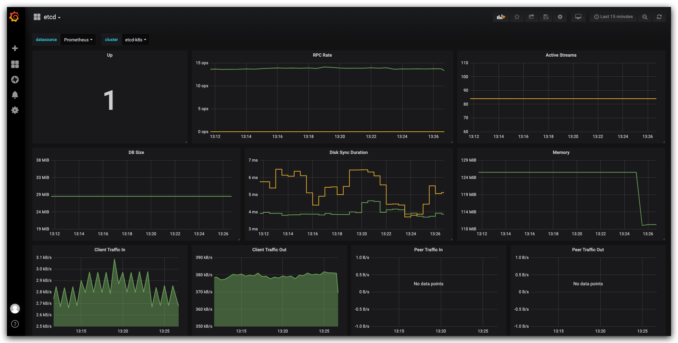
Task: Click the cluster variable label
Action: click(111, 40)
